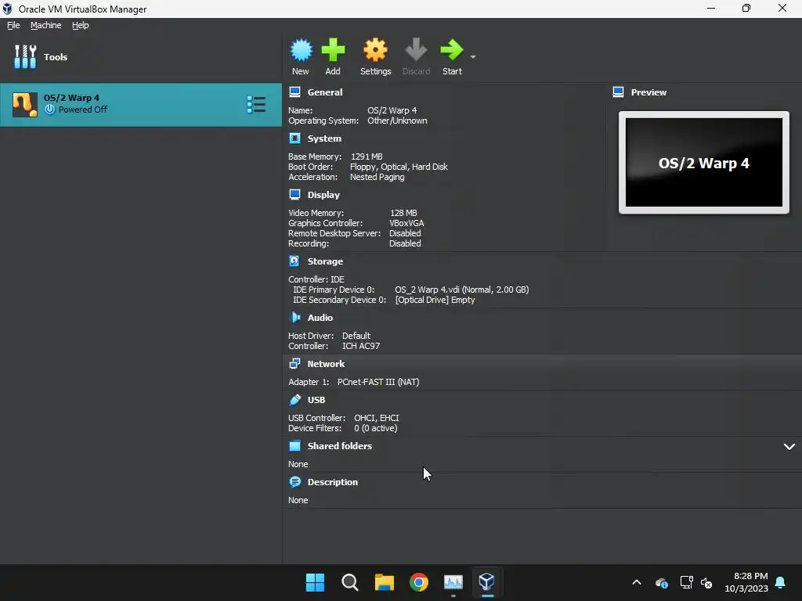802x601 pixels.
Task: Click the General section monitor icon
Action: point(294,92)
